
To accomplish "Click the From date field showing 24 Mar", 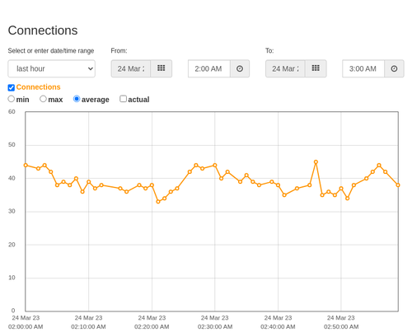I will coord(131,68).
